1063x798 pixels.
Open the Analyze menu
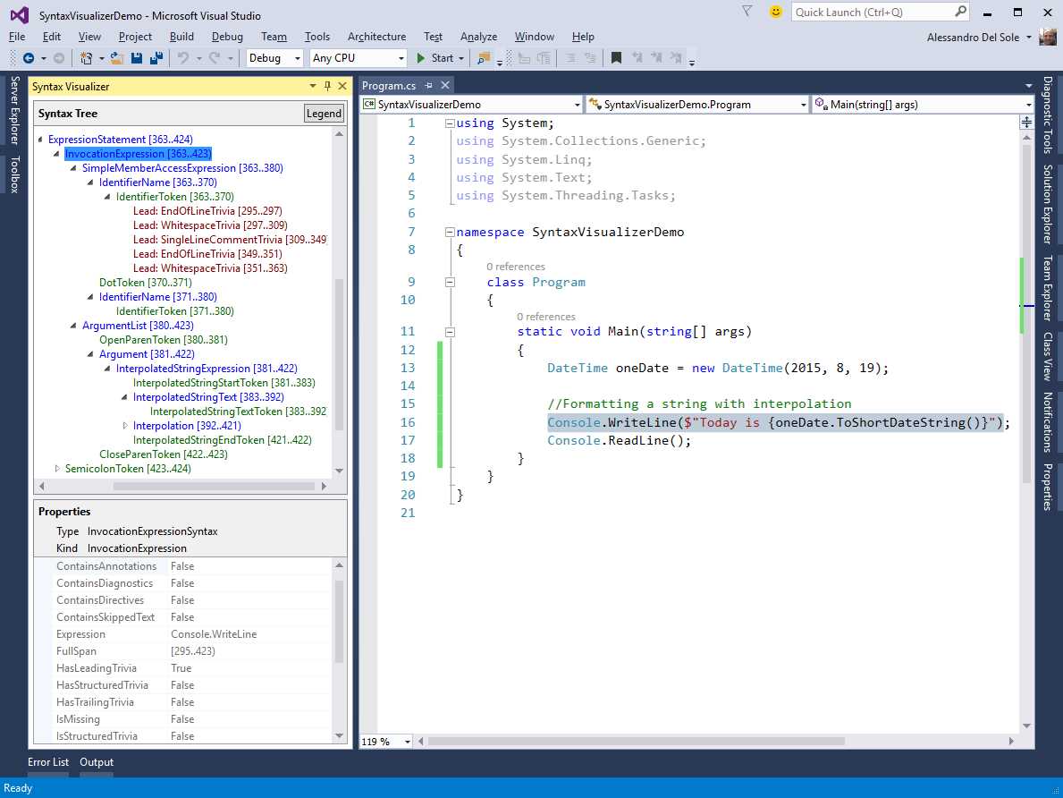tap(478, 37)
